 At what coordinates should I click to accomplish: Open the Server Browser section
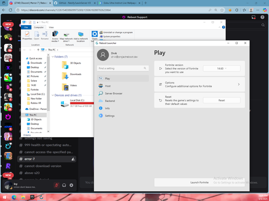click(x=123, y=93)
